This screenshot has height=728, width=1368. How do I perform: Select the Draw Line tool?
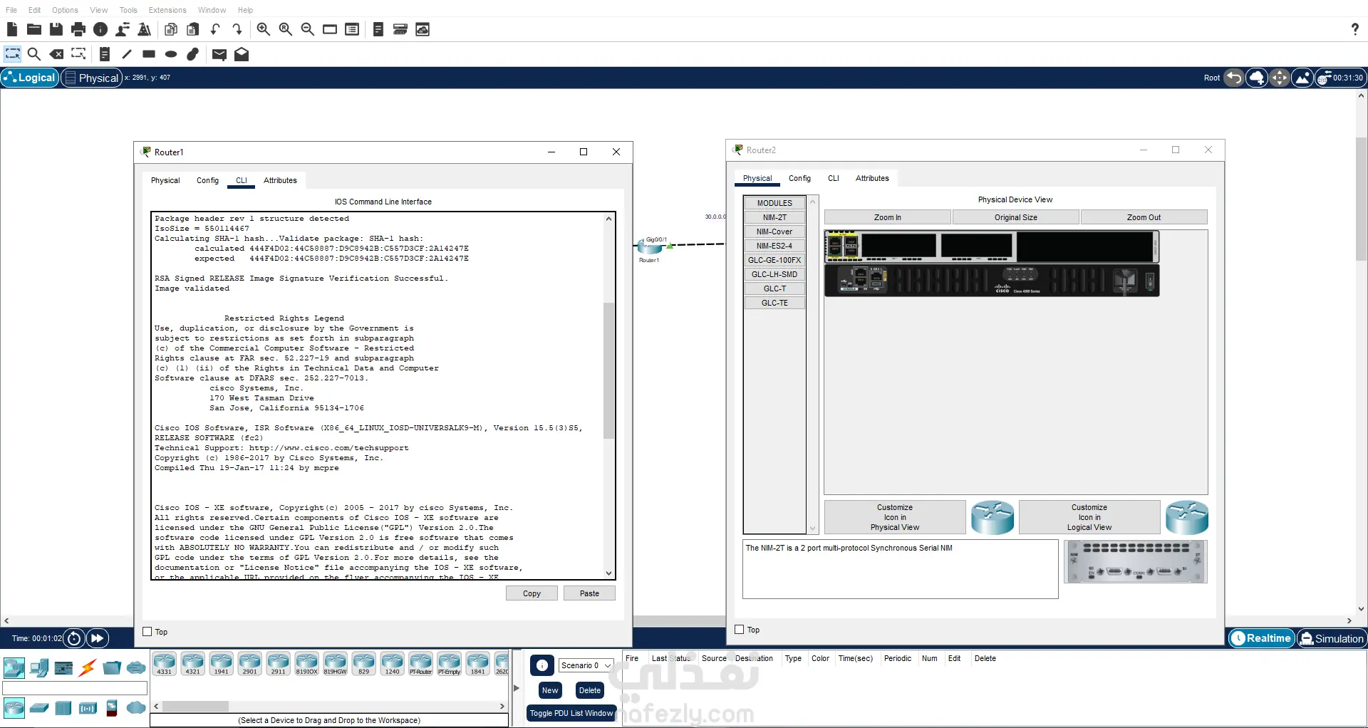coord(127,54)
